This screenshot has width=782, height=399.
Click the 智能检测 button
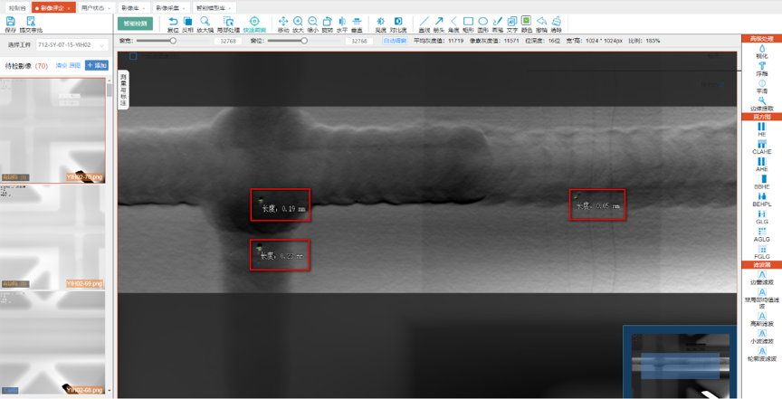pos(135,24)
